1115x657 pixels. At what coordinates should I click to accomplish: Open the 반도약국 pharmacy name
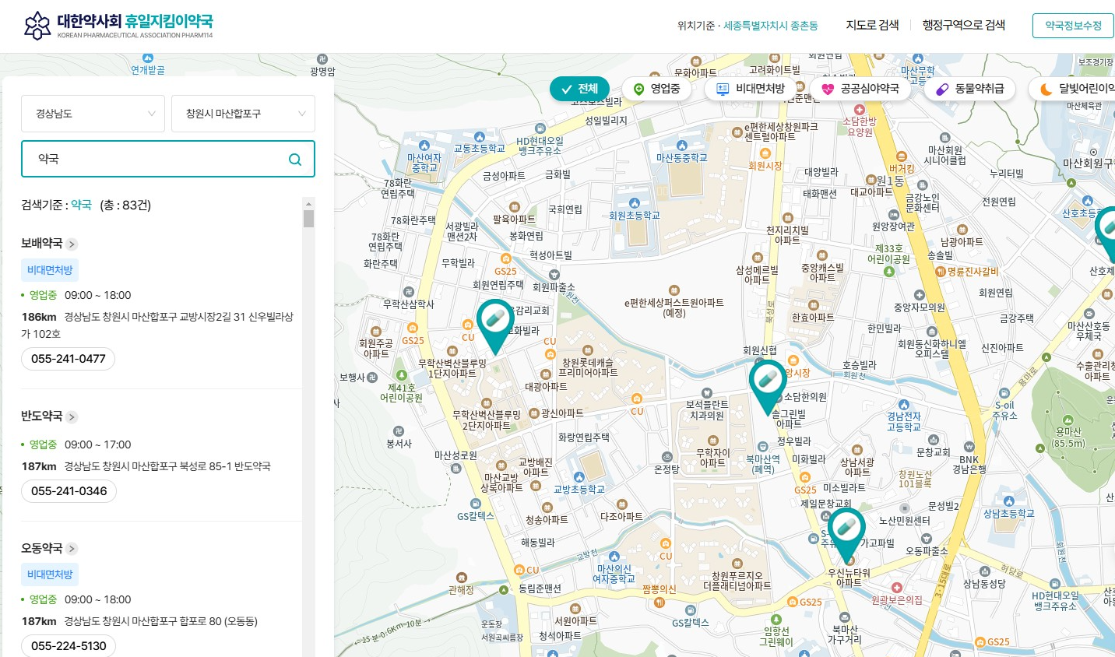(x=42, y=416)
